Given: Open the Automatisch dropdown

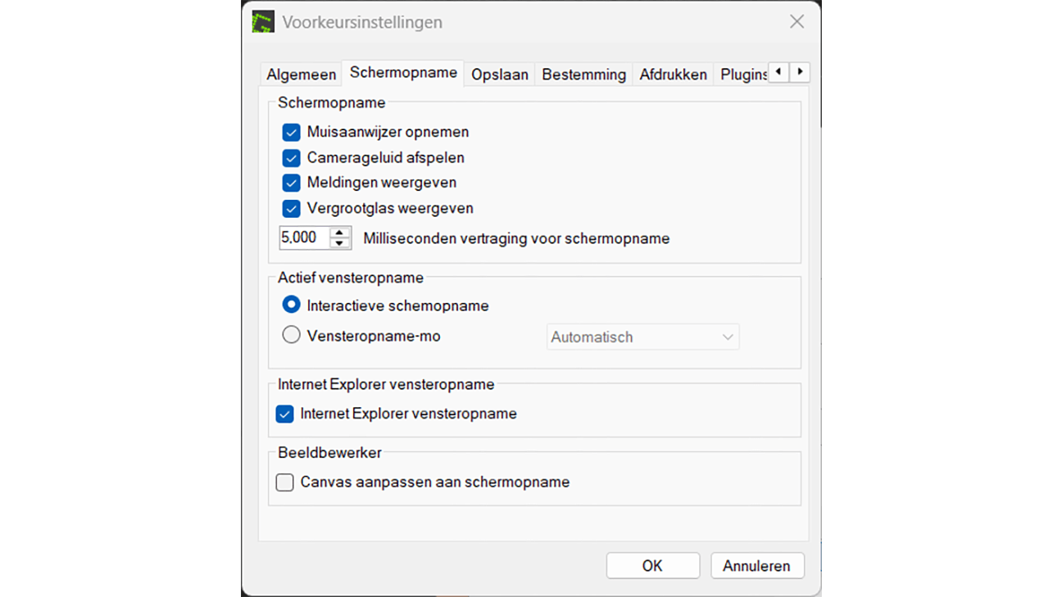Looking at the screenshot, I should [x=642, y=337].
